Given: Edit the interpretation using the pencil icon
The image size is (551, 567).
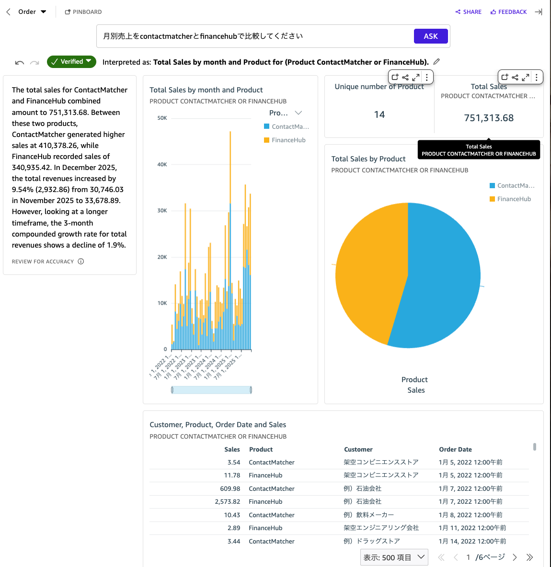Looking at the screenshot, I should click(x=436, y=61).
